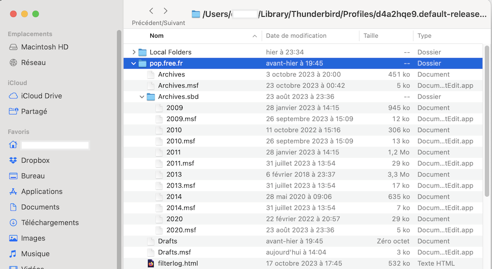Select the filterlog.html file icon
Image resolution: width=492 pixels, height=269 pixels.
pos(150,263)
